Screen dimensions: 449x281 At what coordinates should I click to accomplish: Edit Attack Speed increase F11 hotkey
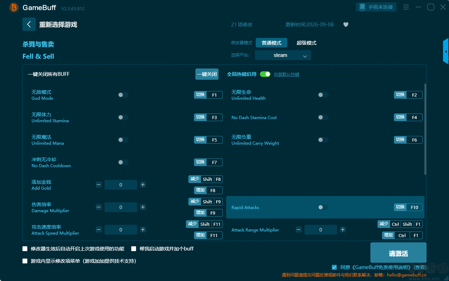(x=208, y=235)
